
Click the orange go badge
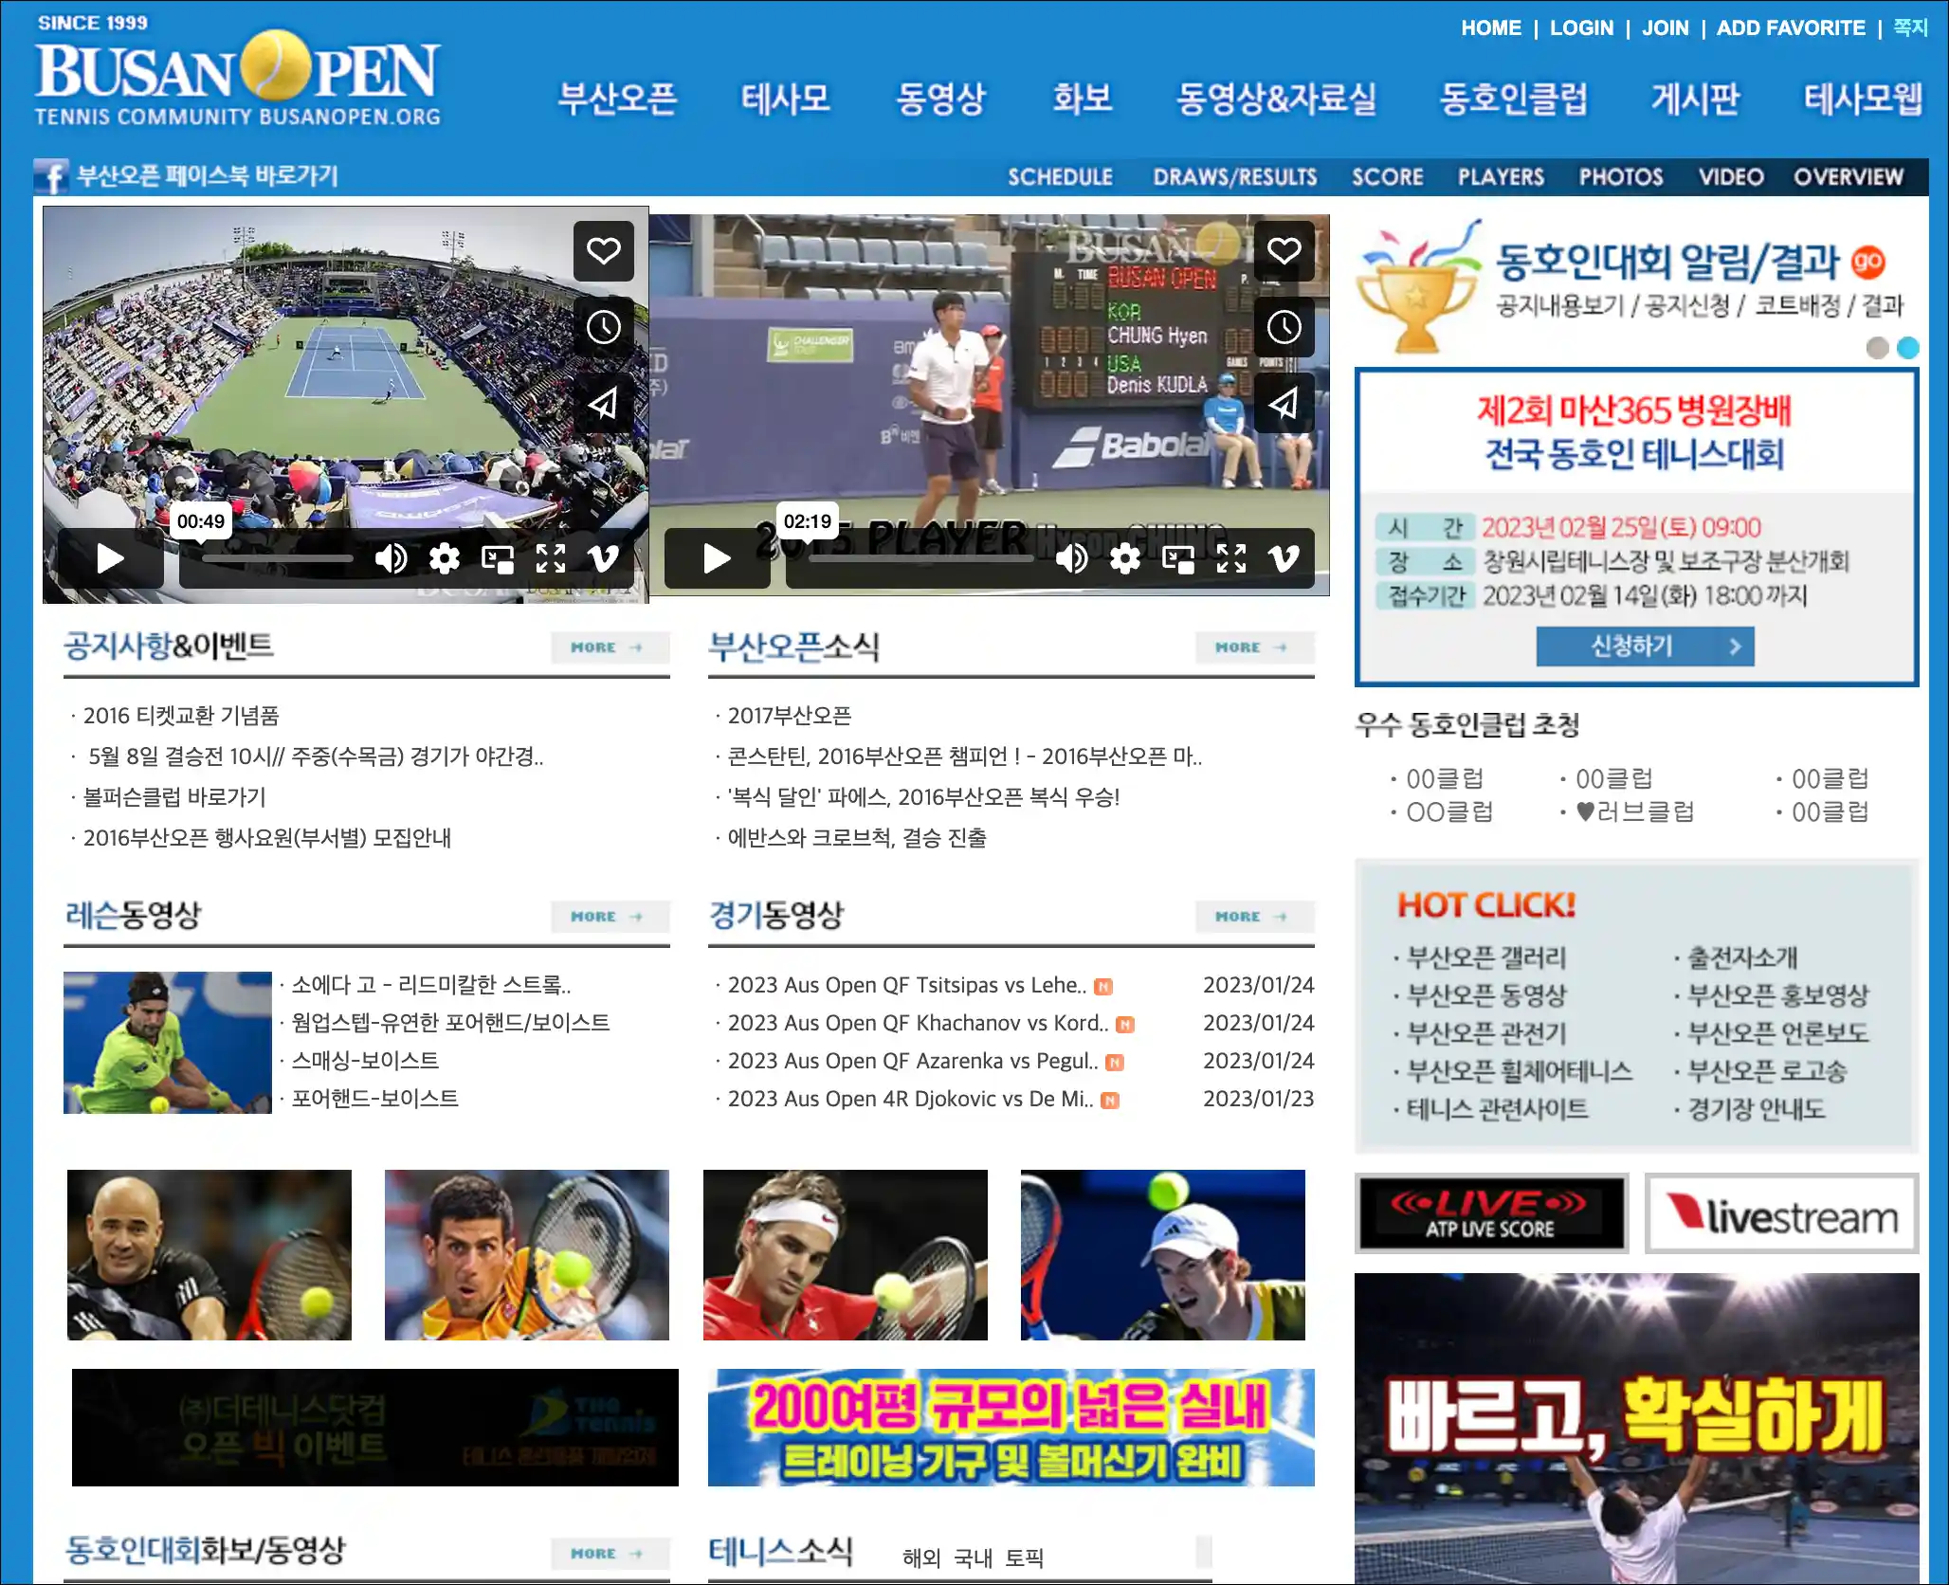pyautogui.click(x=1867, y=263)
